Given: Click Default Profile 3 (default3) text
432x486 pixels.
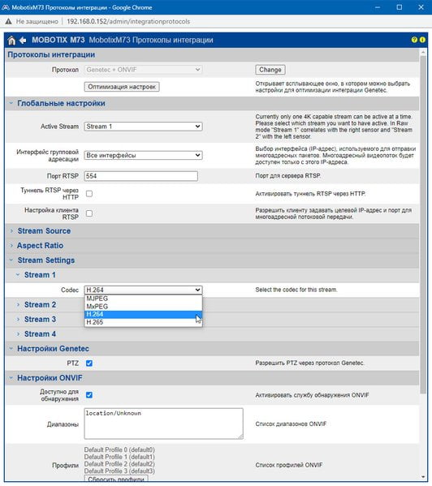Looking at the screenshot, I should [x=119, y=471].
